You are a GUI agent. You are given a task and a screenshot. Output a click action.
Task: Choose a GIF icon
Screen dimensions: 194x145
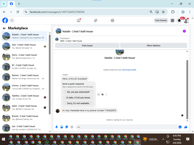[x=72, y=127]
